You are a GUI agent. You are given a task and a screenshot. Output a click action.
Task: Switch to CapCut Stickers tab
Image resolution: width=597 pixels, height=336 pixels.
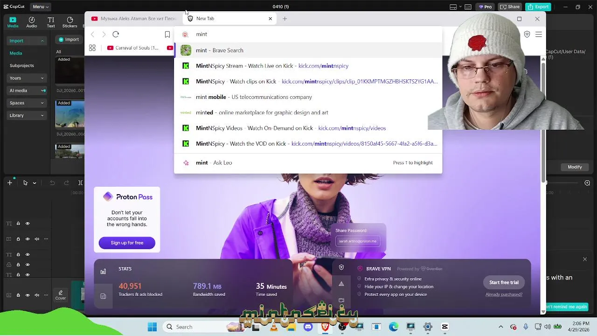tap(69, 22)
